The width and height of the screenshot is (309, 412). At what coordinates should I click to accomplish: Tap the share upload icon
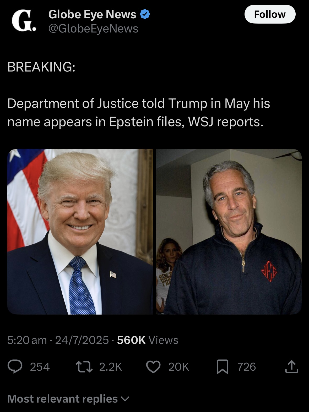point(291,366)
